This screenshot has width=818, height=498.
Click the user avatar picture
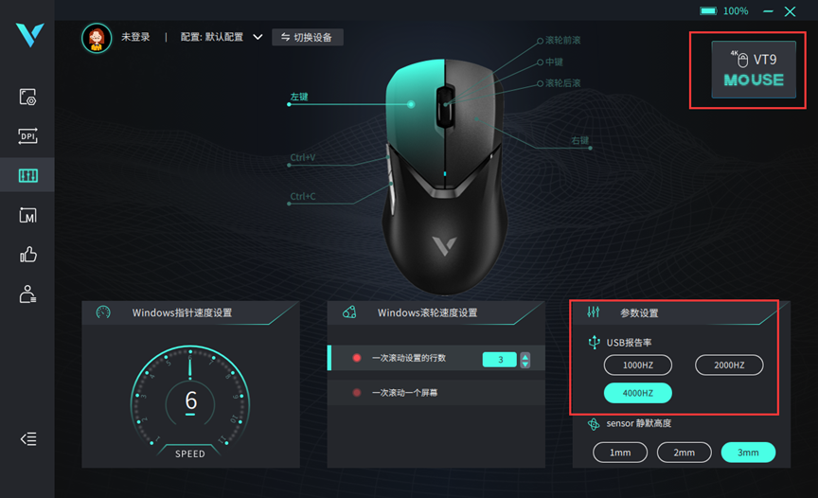pos(97,38)
